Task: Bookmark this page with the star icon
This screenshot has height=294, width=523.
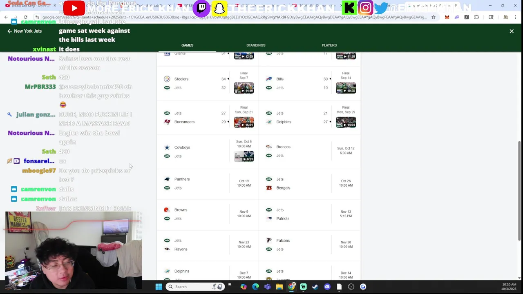Action: coord(433,17)
